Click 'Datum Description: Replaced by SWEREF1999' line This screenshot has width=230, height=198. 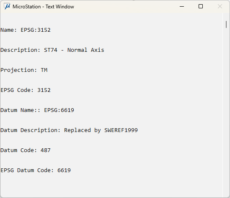pyautogui.click(x=69, y=130)
